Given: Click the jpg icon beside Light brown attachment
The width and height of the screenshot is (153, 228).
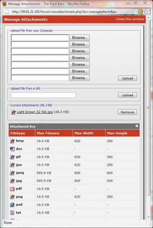Looking at the screenshot, I should coord(13,112).
